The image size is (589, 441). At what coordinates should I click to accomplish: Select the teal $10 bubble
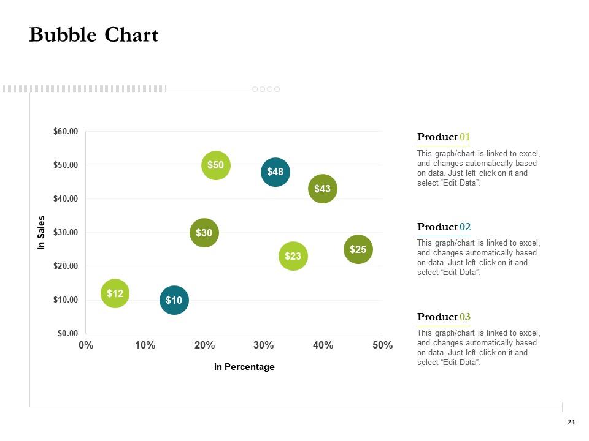point(174,300)
